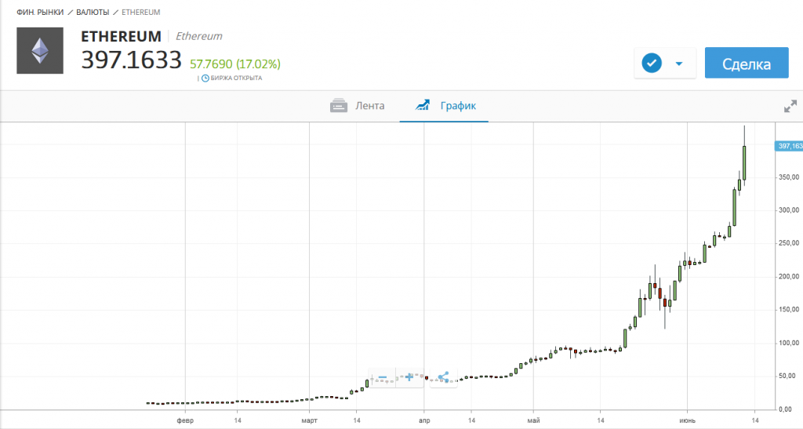Switch to the Лента tab
The width and height of the screenshot is (803, 429).
358,106
